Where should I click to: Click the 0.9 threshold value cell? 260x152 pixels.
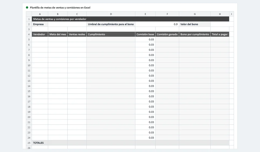point(157,24)
